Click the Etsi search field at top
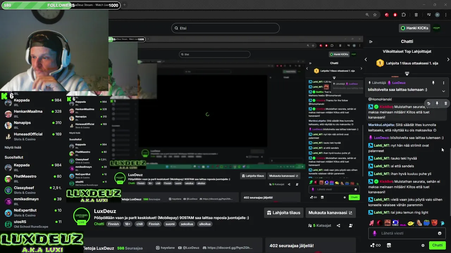The image size is (451, 253). 225,28
